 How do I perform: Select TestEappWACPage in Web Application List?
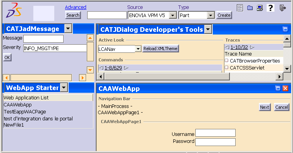point(25,111)
